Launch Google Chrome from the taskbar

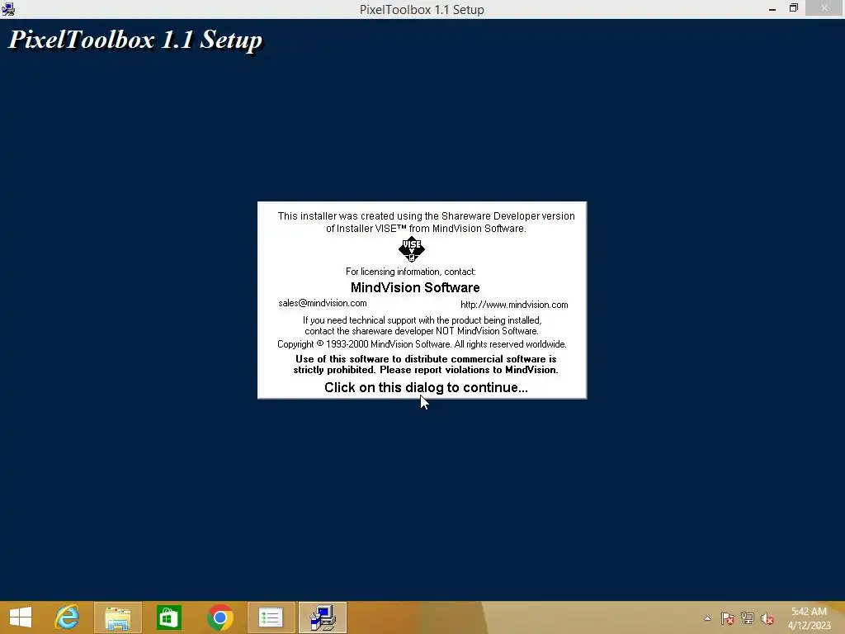tap(220, 617)
